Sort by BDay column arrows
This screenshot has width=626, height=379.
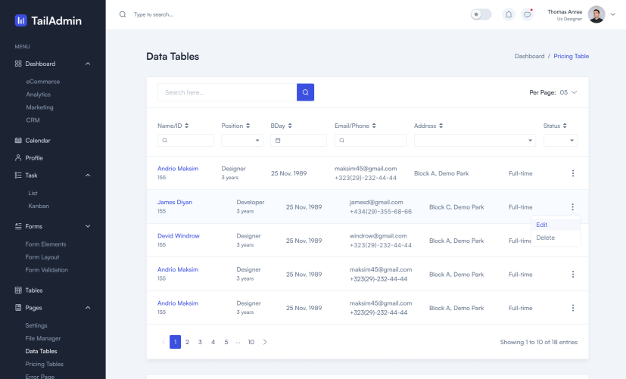(x=290, y=126)
